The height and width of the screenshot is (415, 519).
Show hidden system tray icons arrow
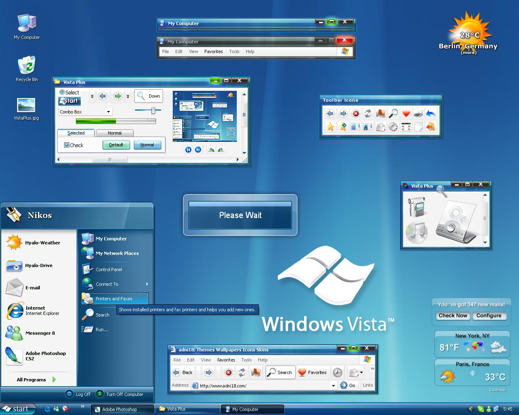click(x=470, y=409)
